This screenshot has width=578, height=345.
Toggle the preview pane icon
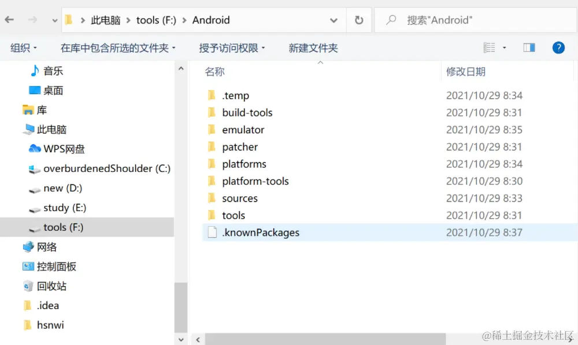[529, 47]
